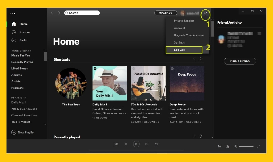
Task: Show previous Recently played items
Action: point(194,136)
